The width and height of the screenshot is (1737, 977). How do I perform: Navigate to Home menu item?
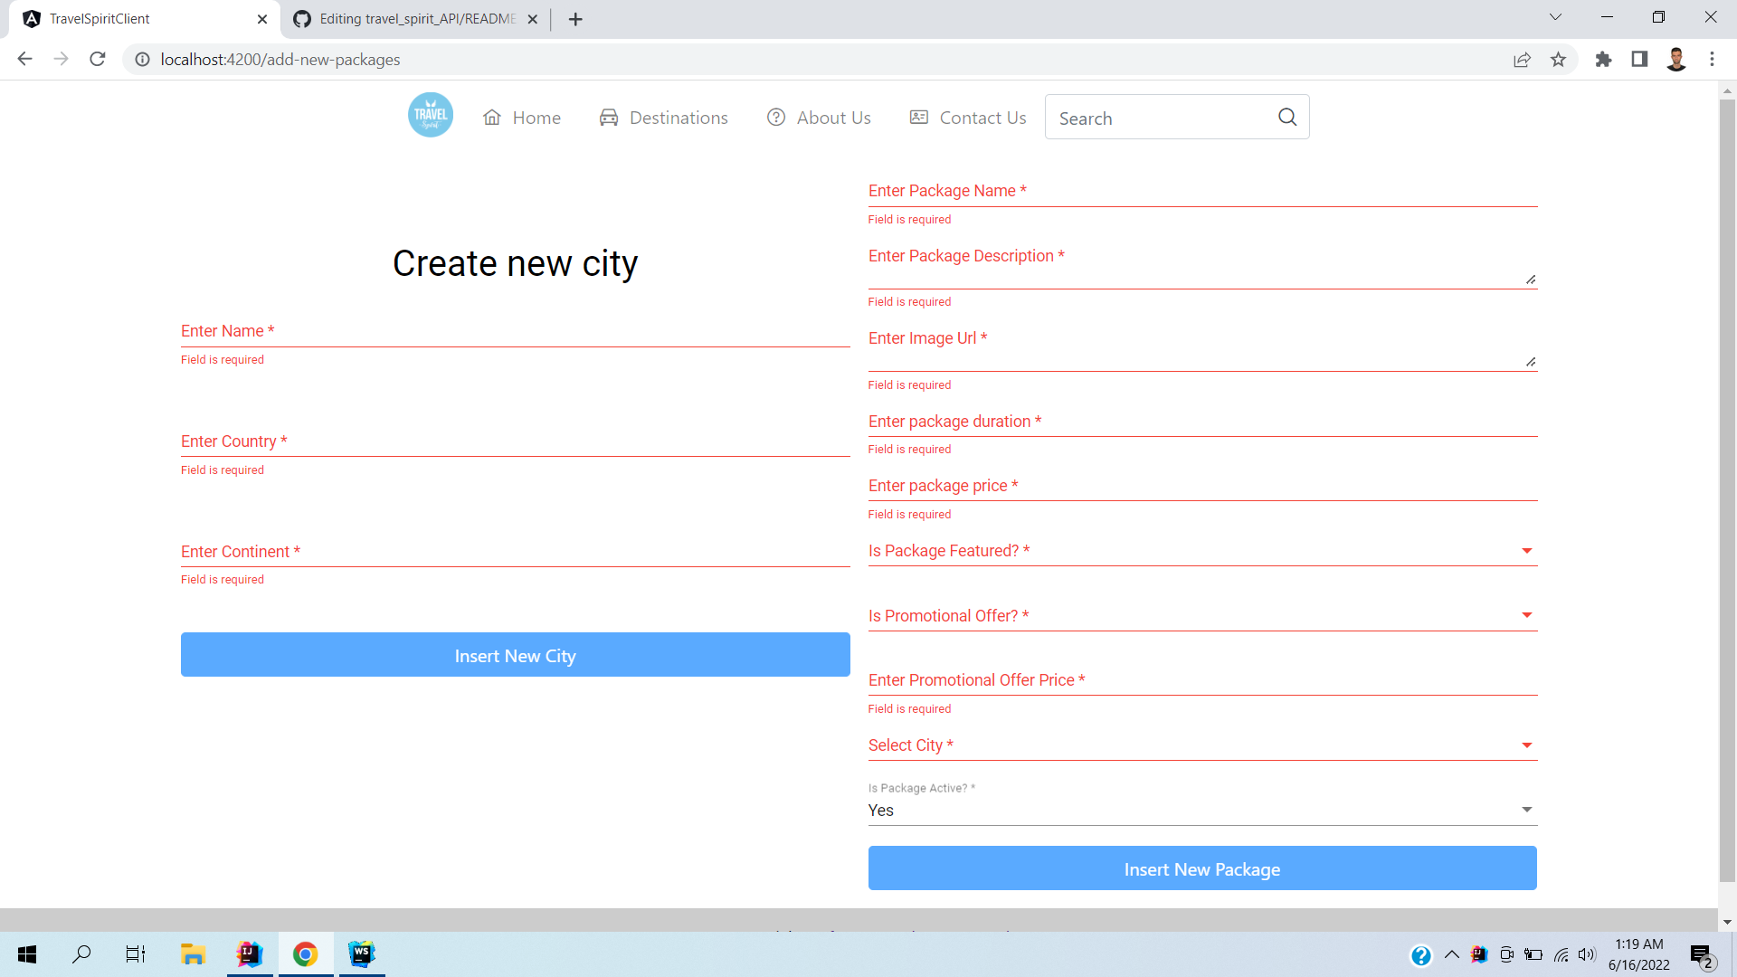coord(522,118)
